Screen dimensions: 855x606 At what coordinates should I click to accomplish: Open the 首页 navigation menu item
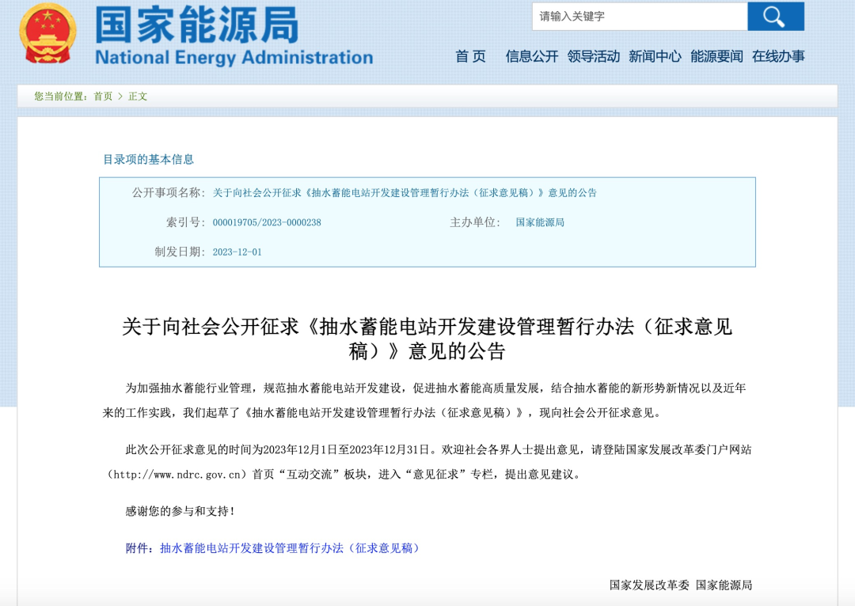(x=470, y=56)
